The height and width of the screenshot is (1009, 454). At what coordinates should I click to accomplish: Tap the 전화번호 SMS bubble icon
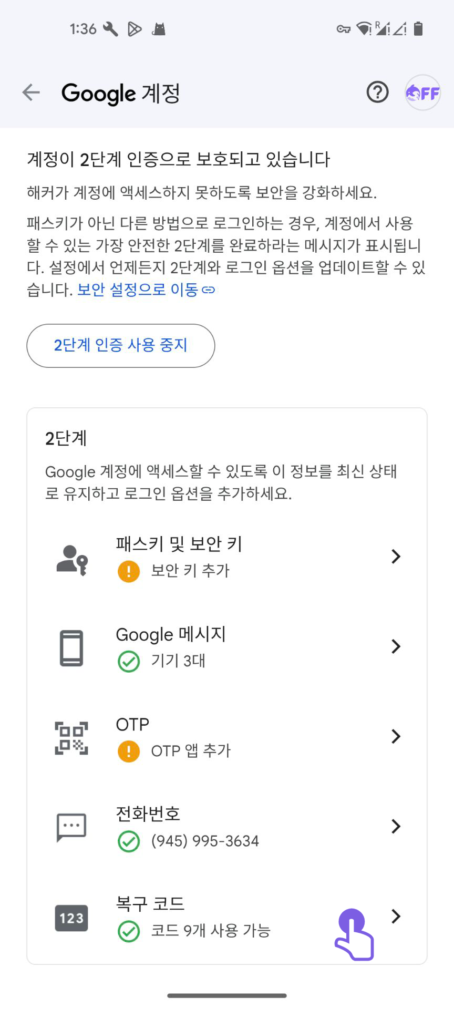point(71,828)
